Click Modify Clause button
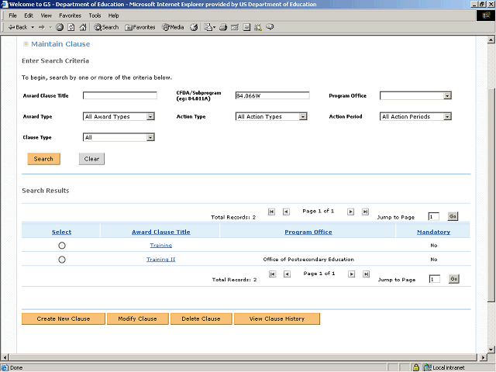The height and width of the screenshot is (372, 496). [x=138, y=319]
